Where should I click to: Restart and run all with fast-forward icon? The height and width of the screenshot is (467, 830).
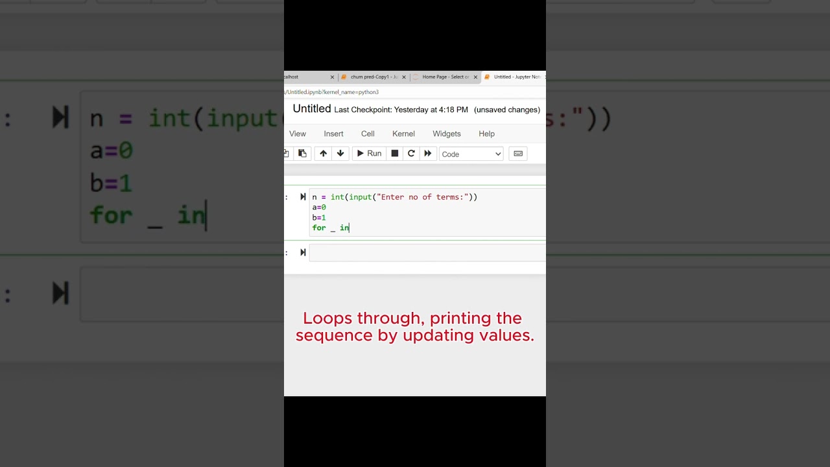[x=427, y=154]
